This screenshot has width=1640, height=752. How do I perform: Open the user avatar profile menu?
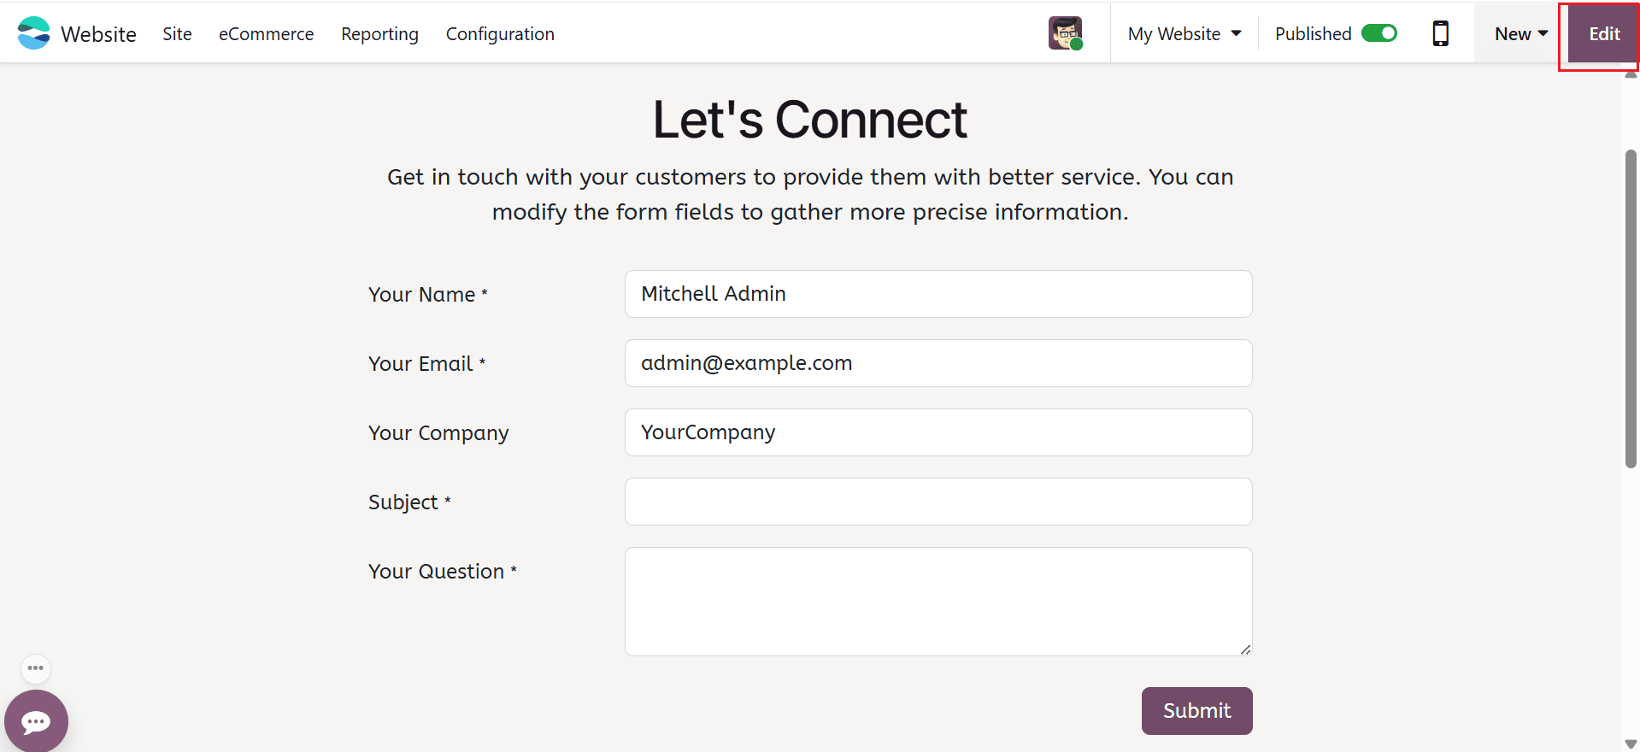tap(1064, 32)
